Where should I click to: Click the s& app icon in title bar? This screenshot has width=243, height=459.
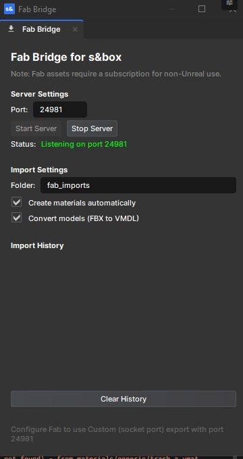coord(9,9)
